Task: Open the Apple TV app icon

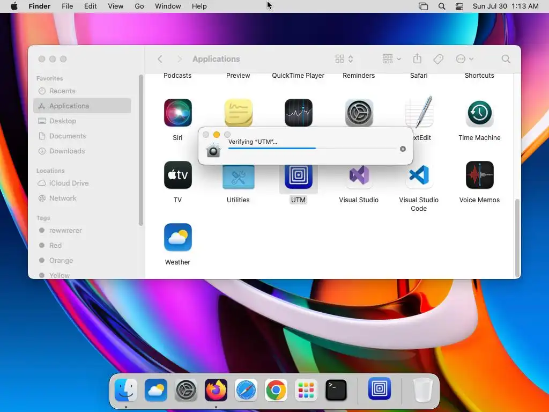Action: click(x=177, y=175)
